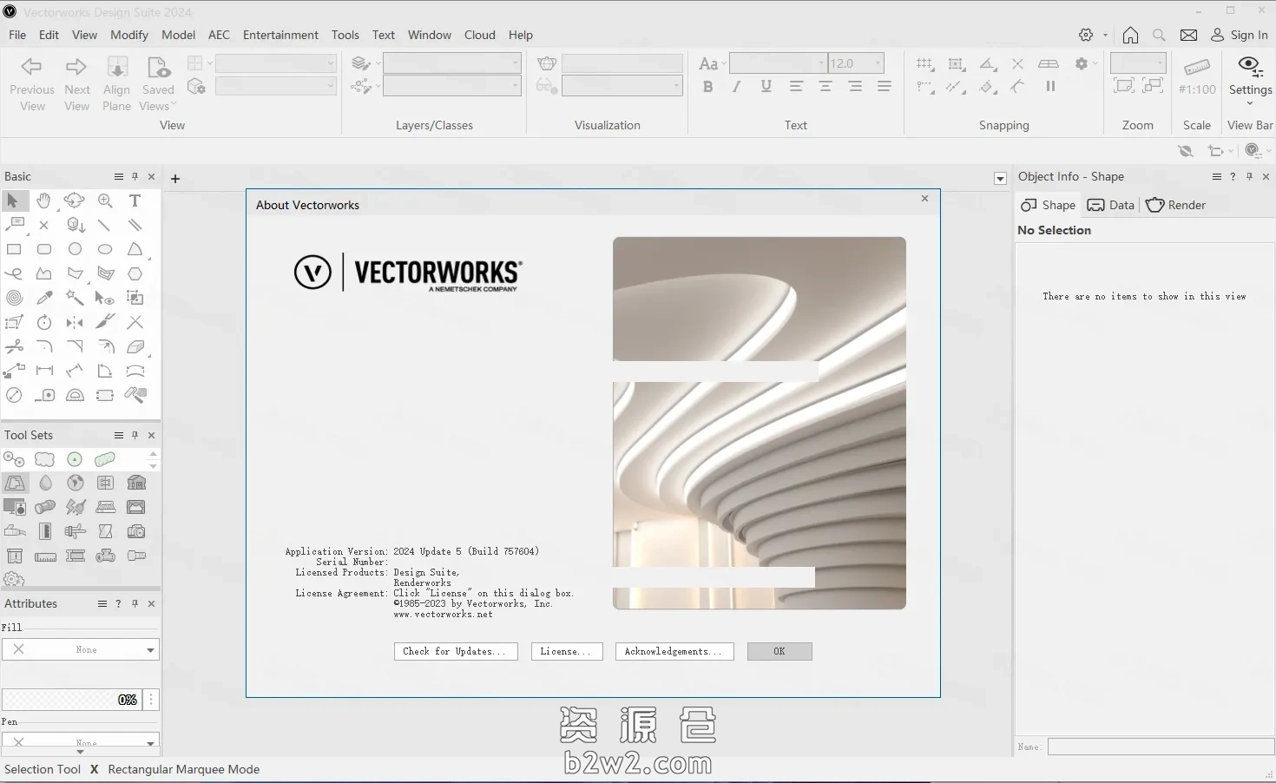Click the Check for Updates button
Screen dimensions: 1276x783
[x=455, y=651]
